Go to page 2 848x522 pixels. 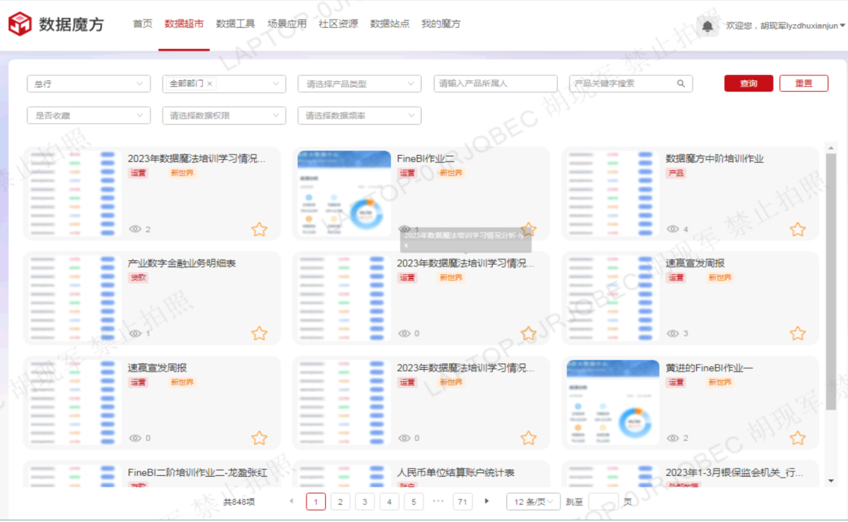click(340, 501)
